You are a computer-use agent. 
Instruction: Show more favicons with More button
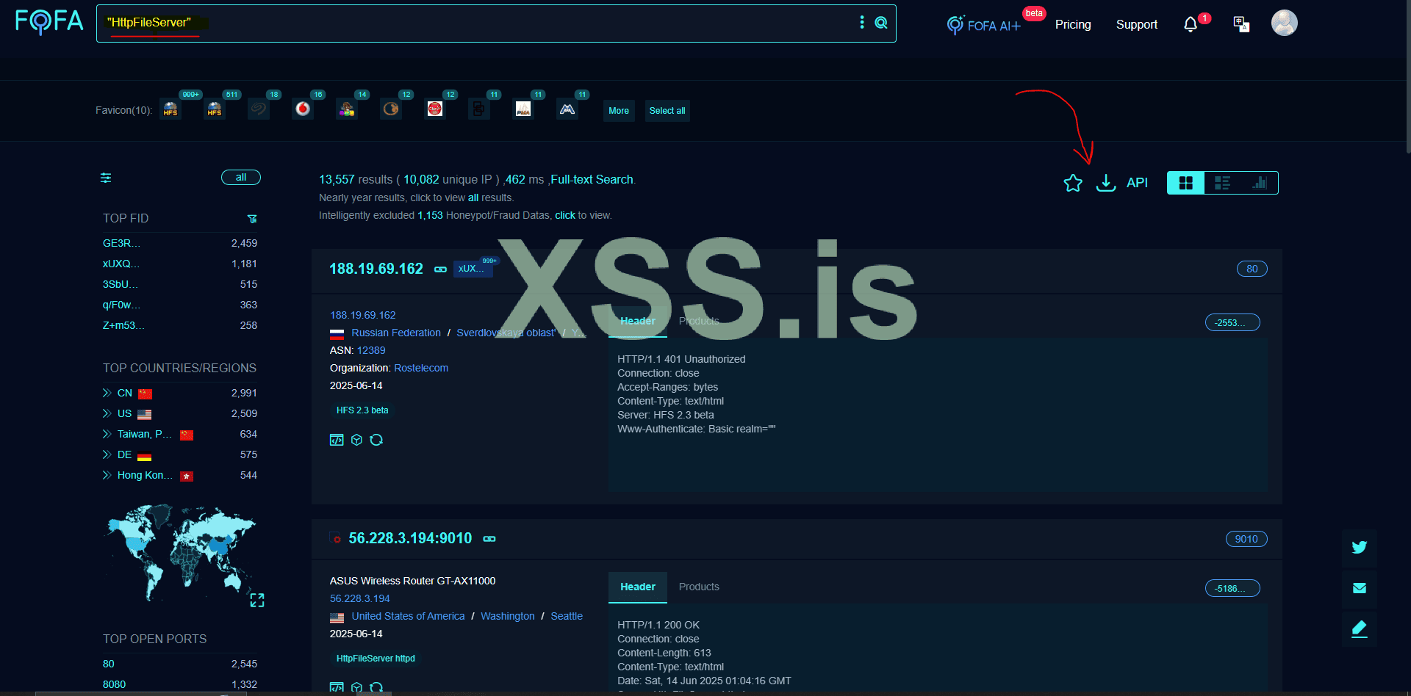click(x=619, y=111)
